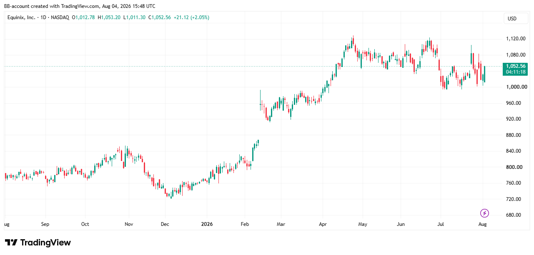Click the Nov label on time axis

point(129,224)
